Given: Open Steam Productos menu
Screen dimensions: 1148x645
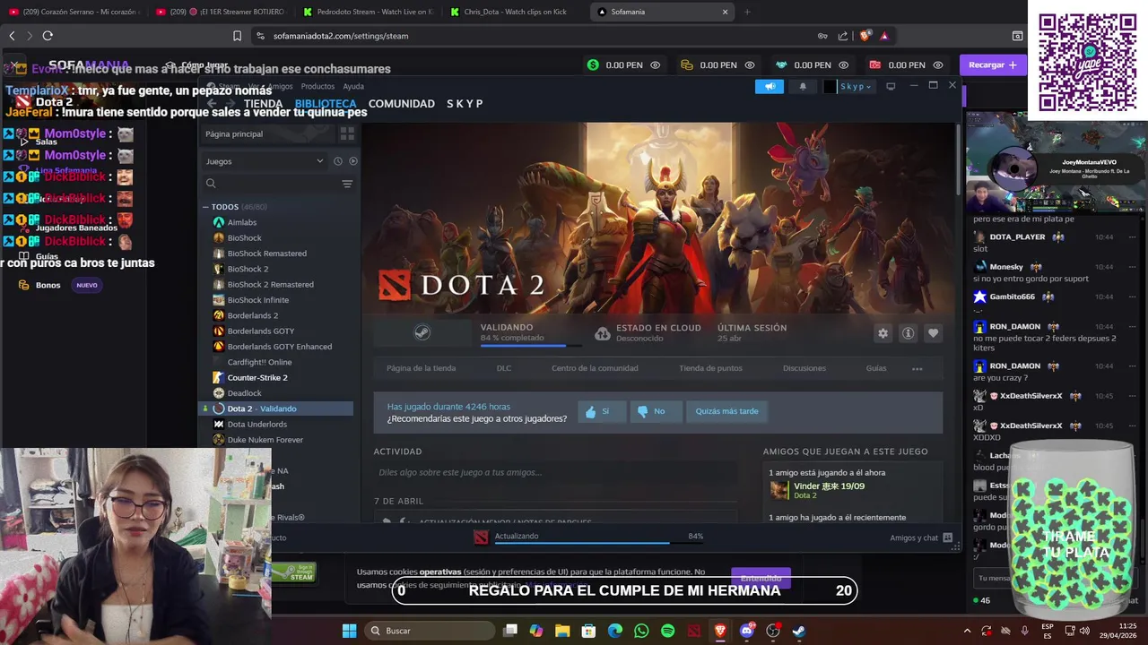Looking at the screenshot, I should (x=317, y=86).
